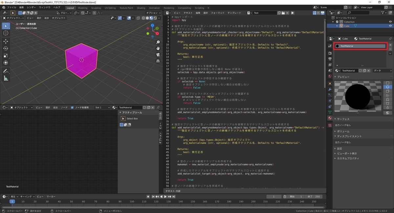The height and width of the screenshot is (213, 394).
Task: Open the Object Data green triangle tab
Action: 330,112
